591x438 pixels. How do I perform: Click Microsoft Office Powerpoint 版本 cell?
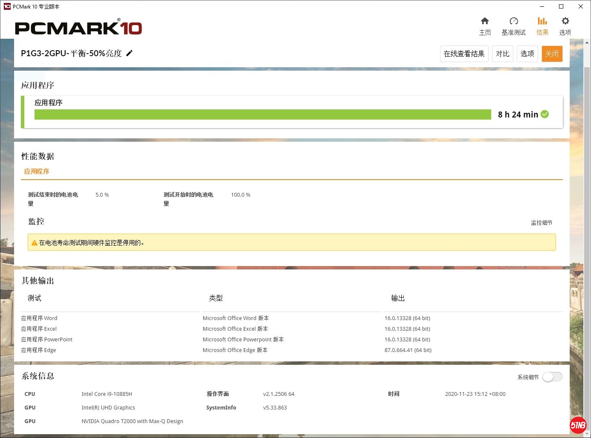[243, 339]
